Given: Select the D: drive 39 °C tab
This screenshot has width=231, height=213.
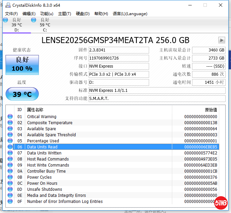Looking at the screenshot, I should point(17,25).
